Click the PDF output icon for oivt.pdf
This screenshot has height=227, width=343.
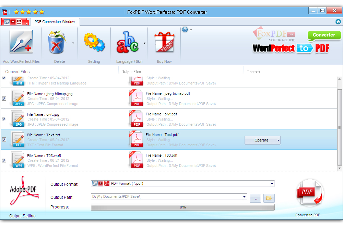tap(136, 118)
